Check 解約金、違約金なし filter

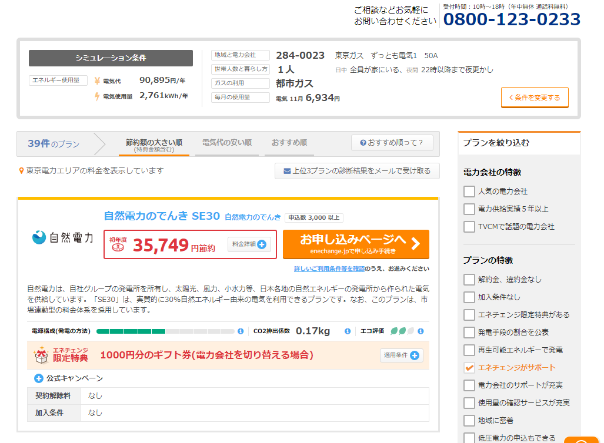tap(469, 280)
